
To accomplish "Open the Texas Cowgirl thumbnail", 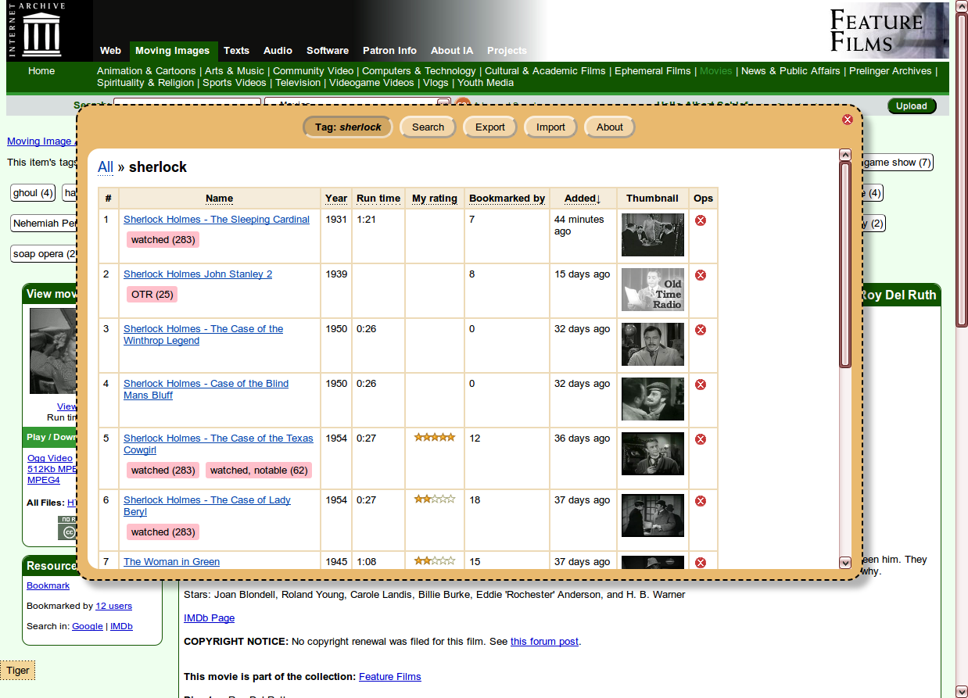I will point(653,453).
